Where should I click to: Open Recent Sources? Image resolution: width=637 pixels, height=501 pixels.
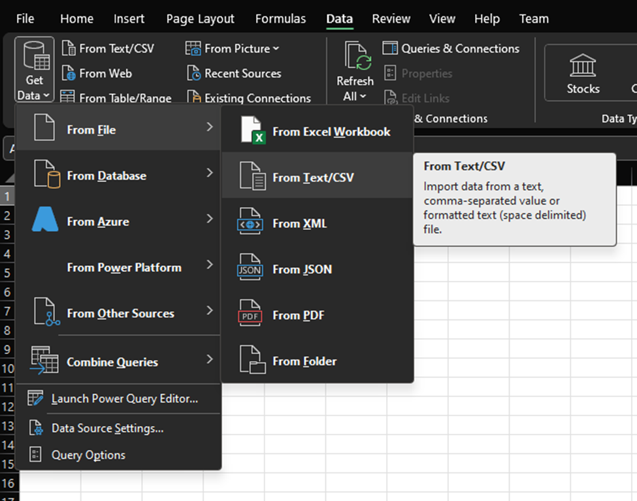242,73
